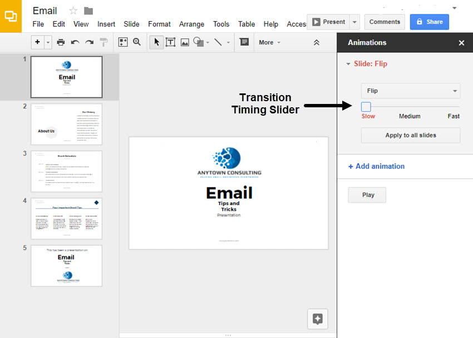
Task: Open the Slide menu
Action: click(x=131, y=24)
